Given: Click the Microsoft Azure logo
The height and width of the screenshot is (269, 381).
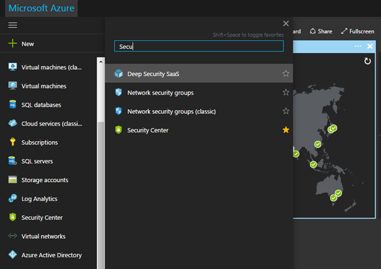Looking at the screenshot, I should pyautogui.click(x=42, y=8).
